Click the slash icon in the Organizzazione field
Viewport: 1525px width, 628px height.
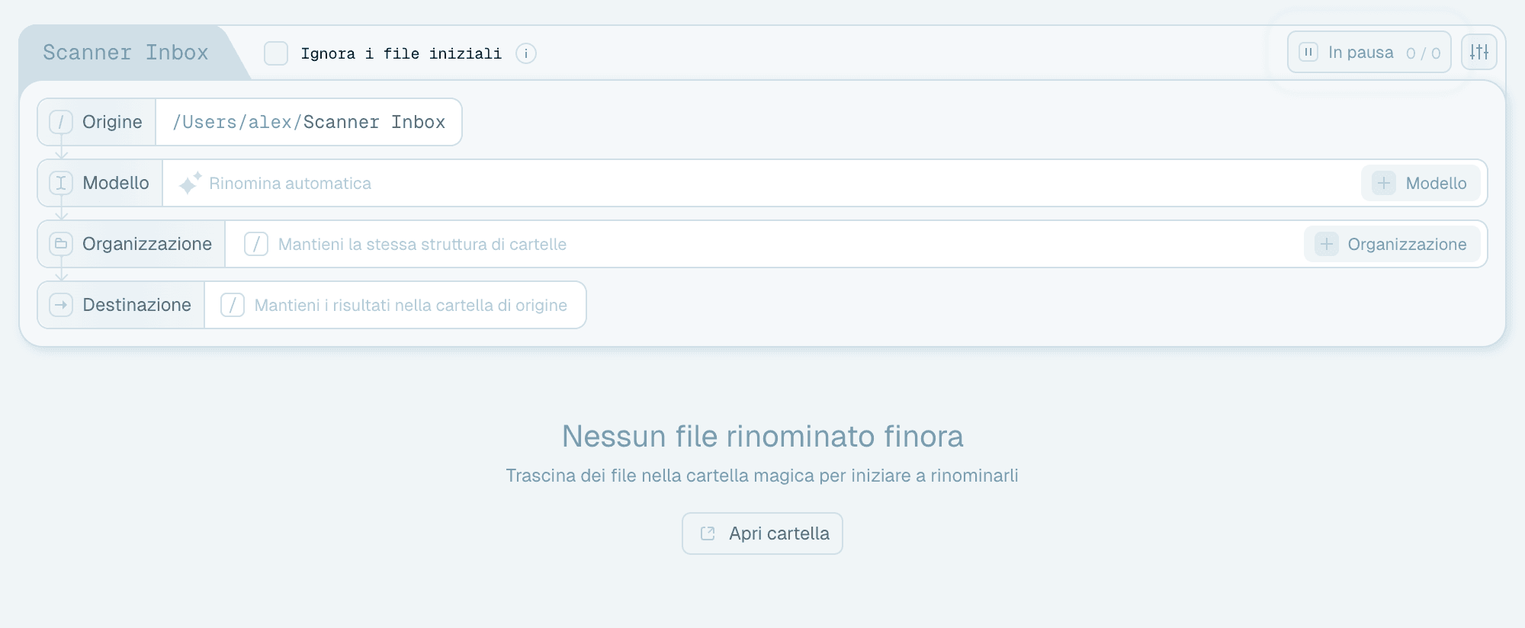coord(256,244)
